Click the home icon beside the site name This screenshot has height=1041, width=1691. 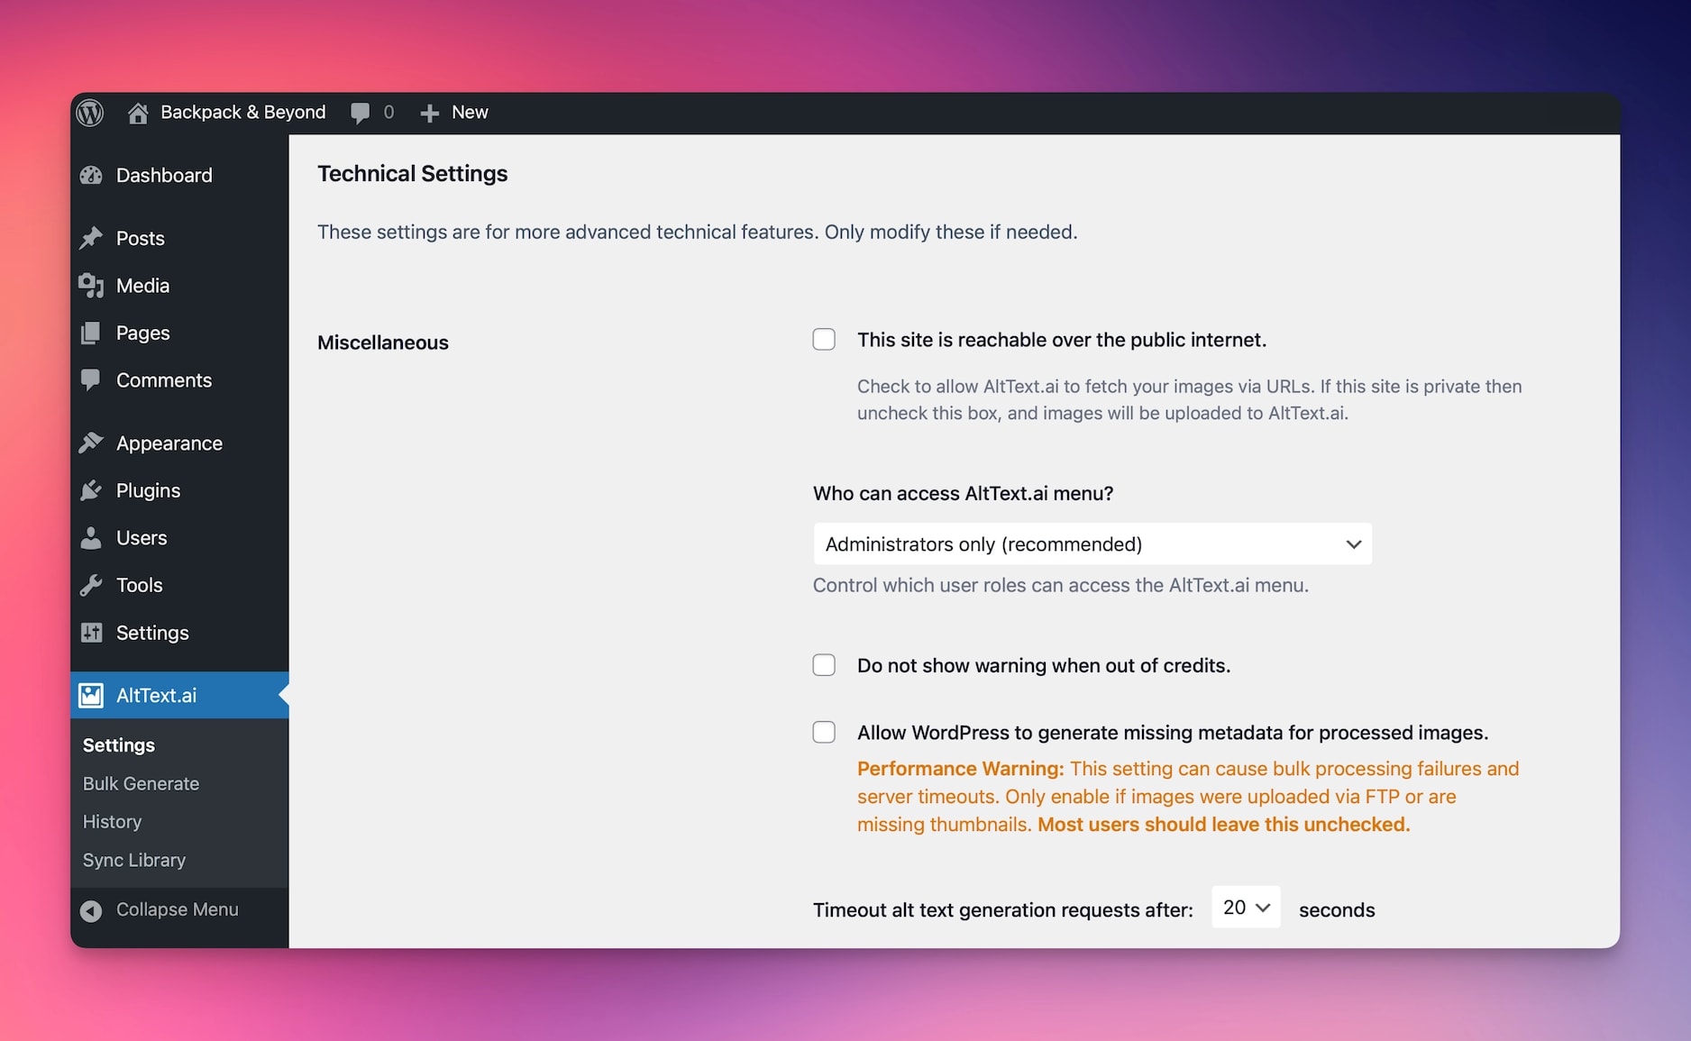click(x=138, y=113)
